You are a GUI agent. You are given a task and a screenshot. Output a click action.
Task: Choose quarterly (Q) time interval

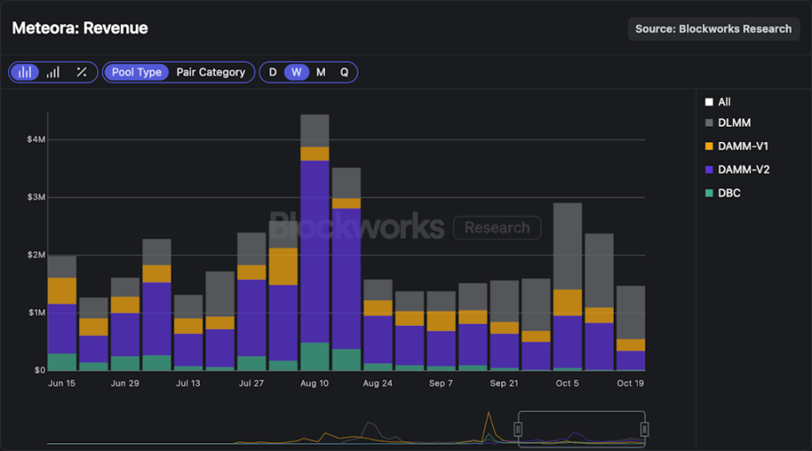(344, 72)
